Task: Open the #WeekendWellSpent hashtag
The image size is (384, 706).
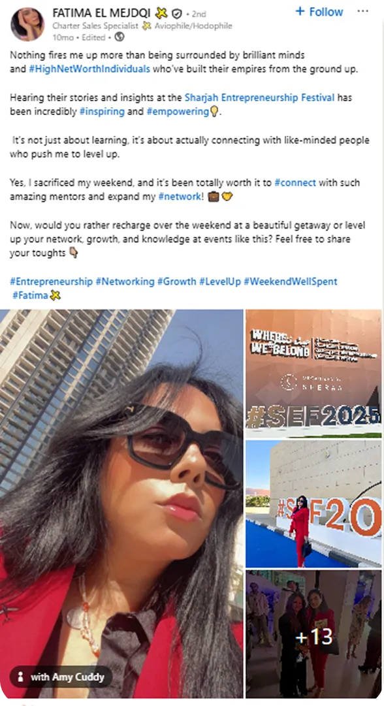Action: pyautogui.click(x=291, y=281)
